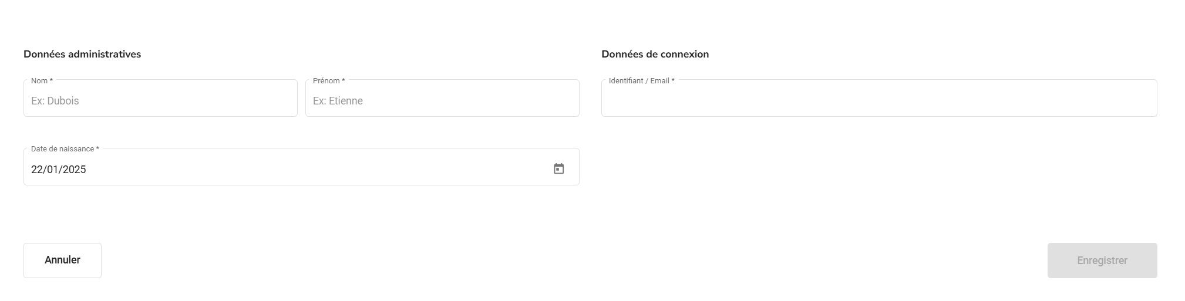This screenshot has height=301, width=1185.
Task: Click the required asterisk beside Prénom
Action: click(x=344, y=81)
